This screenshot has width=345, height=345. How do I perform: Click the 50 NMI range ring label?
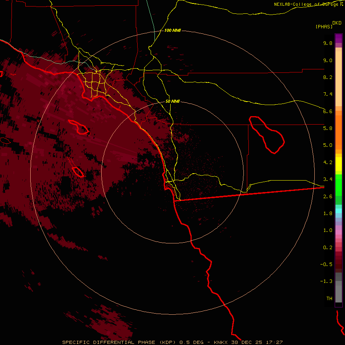[172, 101]
